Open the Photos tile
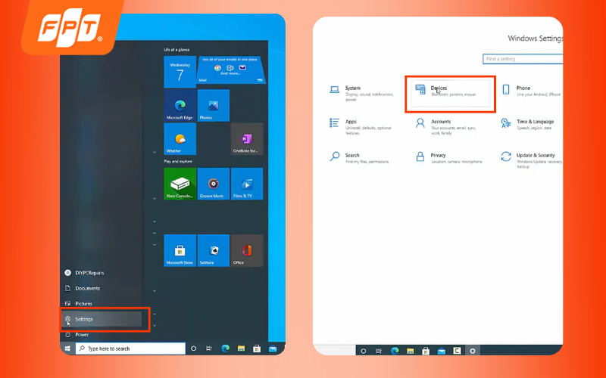The image size is (606, 378). click(x=214, y=105)
